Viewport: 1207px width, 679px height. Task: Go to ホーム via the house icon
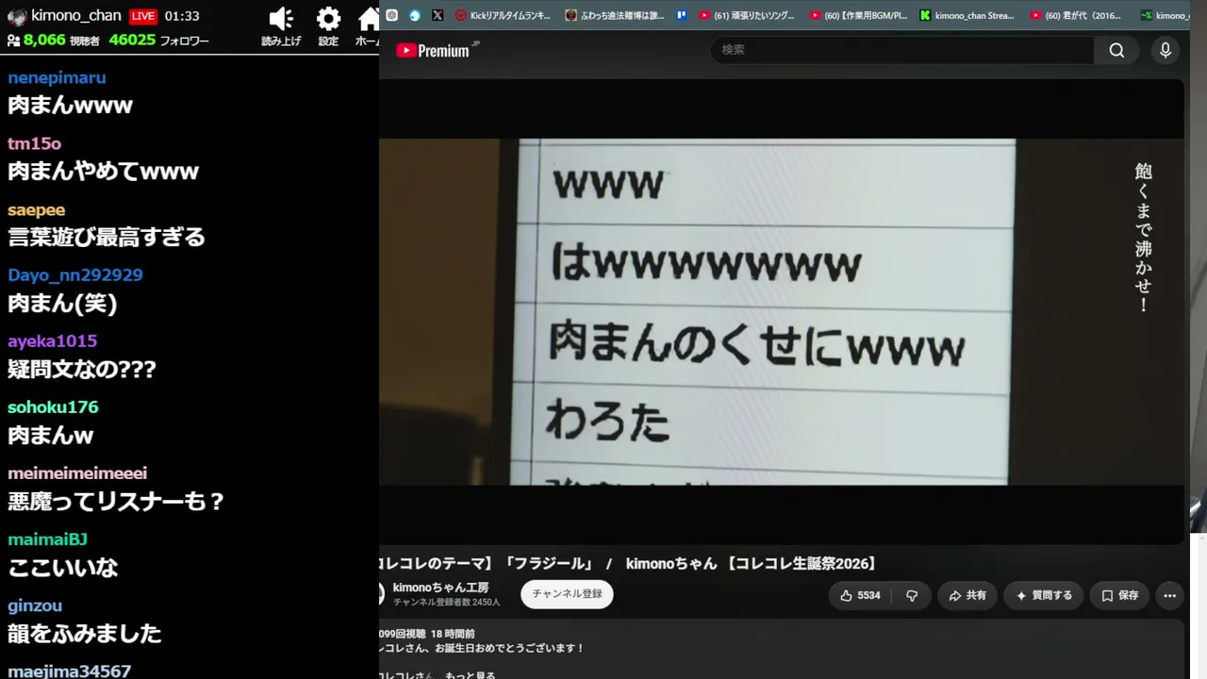[369, 19]
